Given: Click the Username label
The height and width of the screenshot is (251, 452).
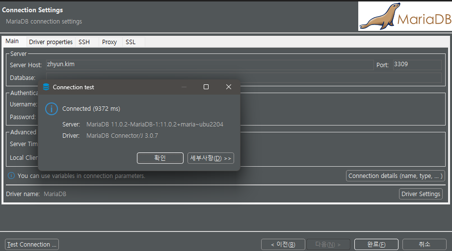Looking at the screenshot, I should pos(24,104).
